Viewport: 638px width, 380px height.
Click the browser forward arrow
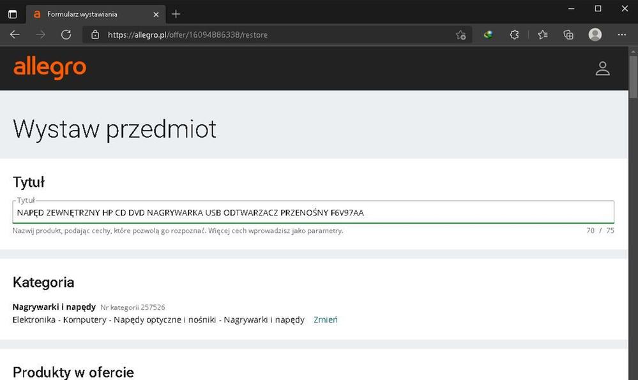pos(41,34)
